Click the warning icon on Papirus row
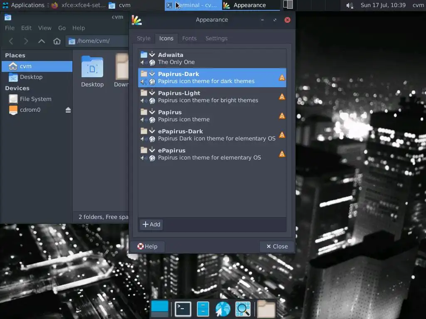The width and height of the screenshot is (426, 319). coord(282,116)
